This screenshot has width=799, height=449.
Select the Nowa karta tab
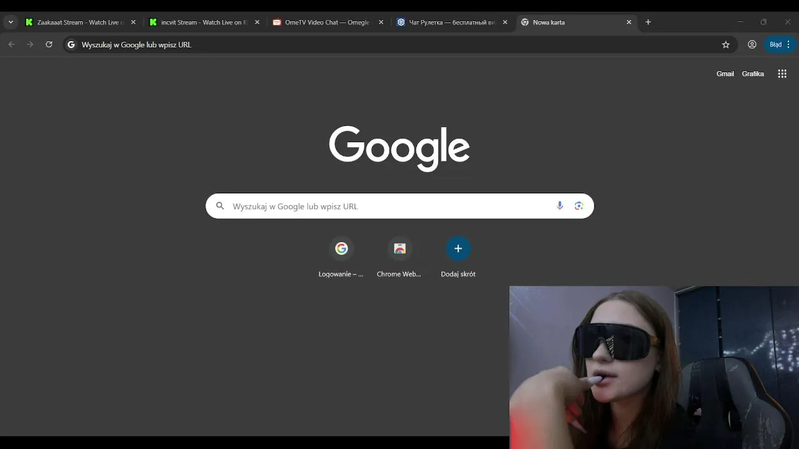(x=576, y=22)
